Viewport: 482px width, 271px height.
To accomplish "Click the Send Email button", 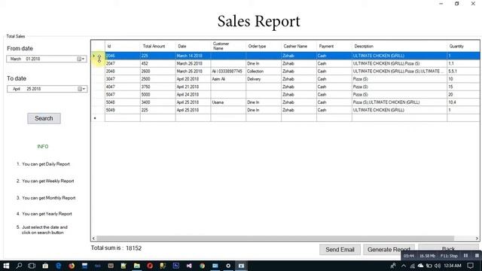I will [x=340, y=249].
